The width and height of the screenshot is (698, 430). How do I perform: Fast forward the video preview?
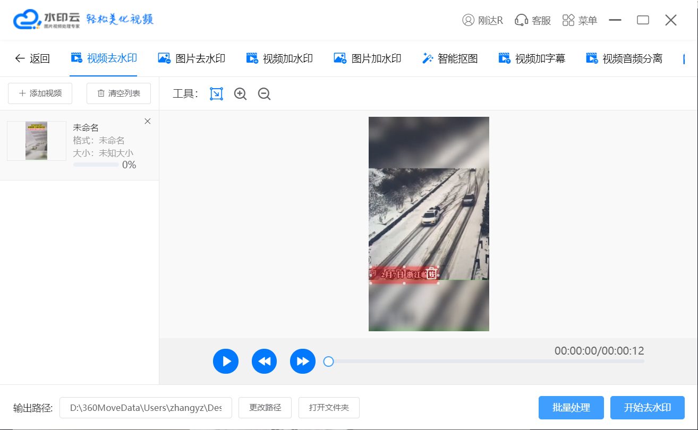point(303,362)
